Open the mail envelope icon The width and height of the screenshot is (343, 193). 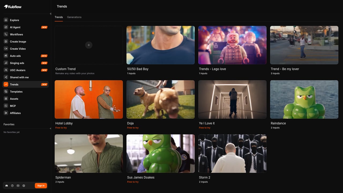tap(18, 185)
